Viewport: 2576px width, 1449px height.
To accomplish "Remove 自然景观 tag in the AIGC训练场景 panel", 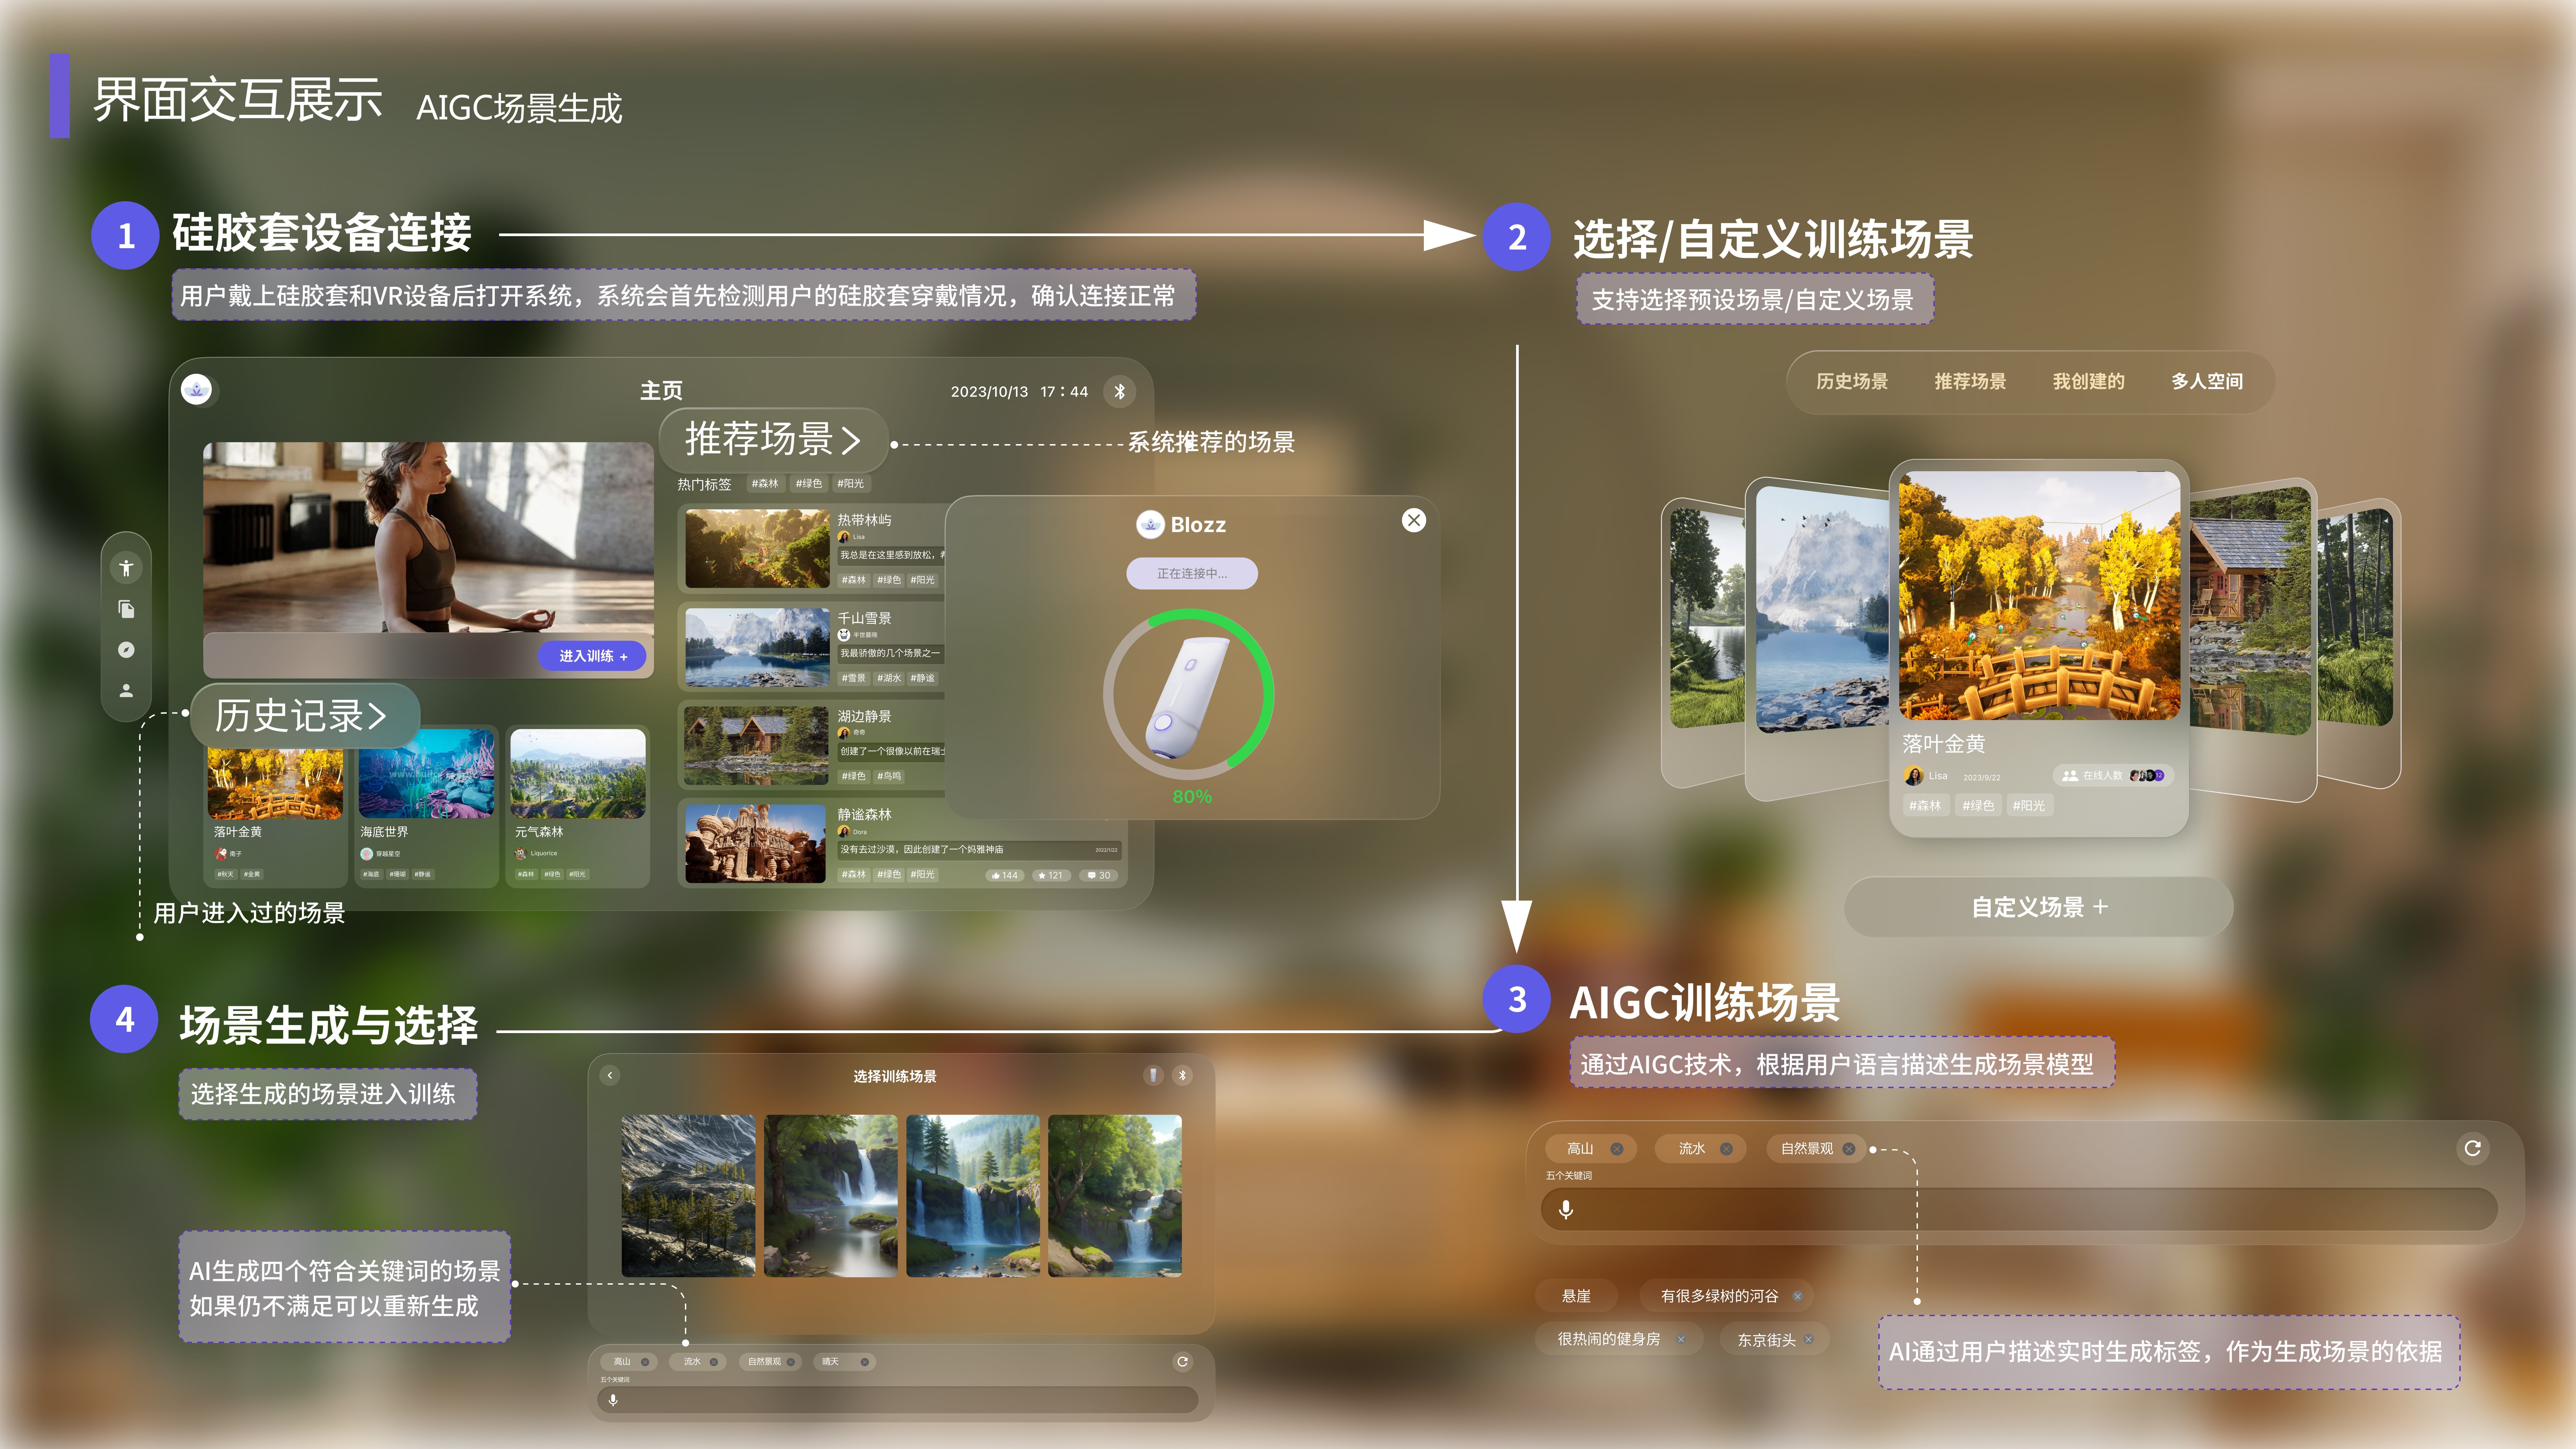I will 1849,1149.
